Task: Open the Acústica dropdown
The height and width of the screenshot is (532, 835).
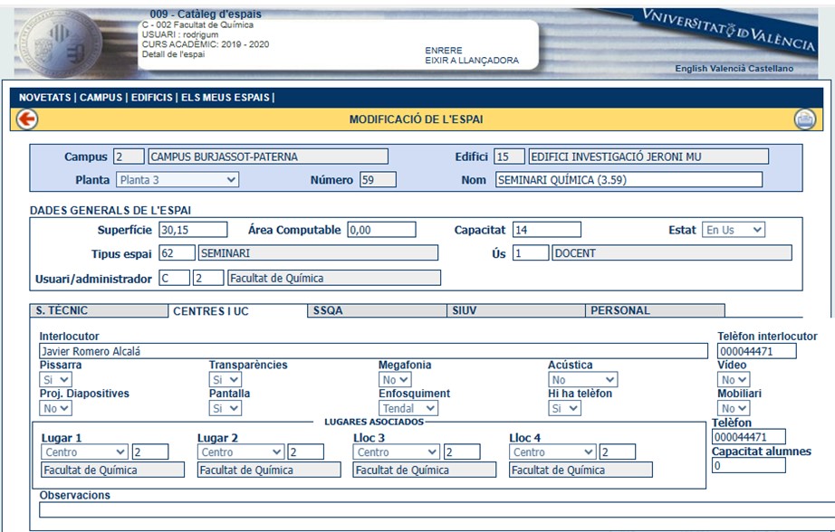Action: (x=582, y=379)
